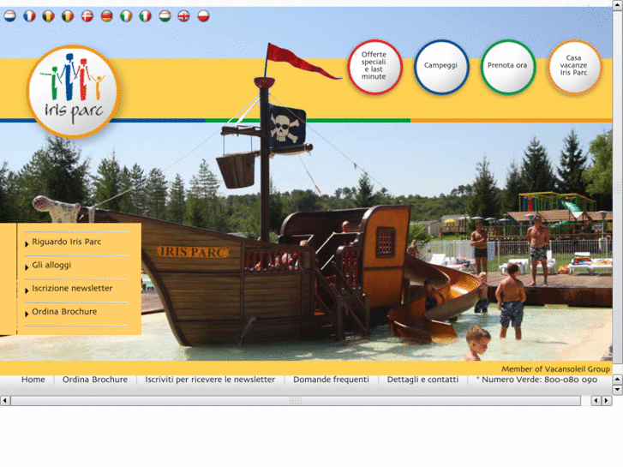Pick the German flag icon
This screenshot has width=623, height=467.
pyautogui.click(x=107, y=16)
